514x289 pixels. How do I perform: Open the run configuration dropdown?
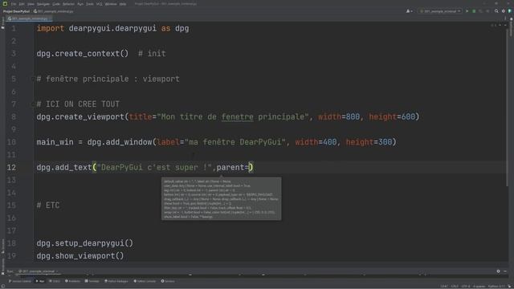pos(440,11)
